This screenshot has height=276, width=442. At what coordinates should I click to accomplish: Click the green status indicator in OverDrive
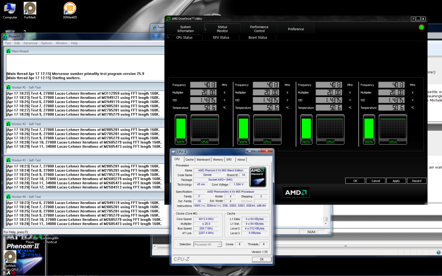point(421,28)
